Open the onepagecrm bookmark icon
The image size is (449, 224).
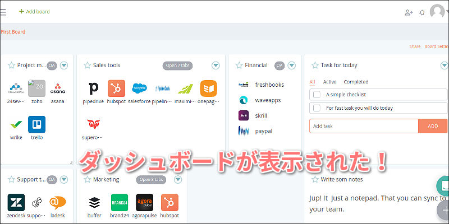coord(208,88)
